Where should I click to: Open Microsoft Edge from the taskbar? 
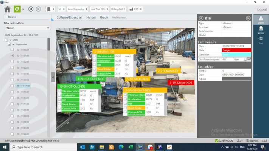coord(121,147)
